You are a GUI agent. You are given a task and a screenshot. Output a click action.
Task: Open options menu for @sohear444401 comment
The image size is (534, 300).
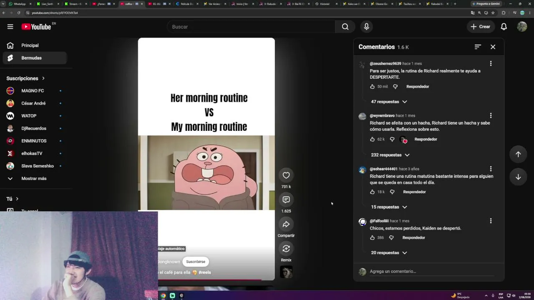point(491,169)
